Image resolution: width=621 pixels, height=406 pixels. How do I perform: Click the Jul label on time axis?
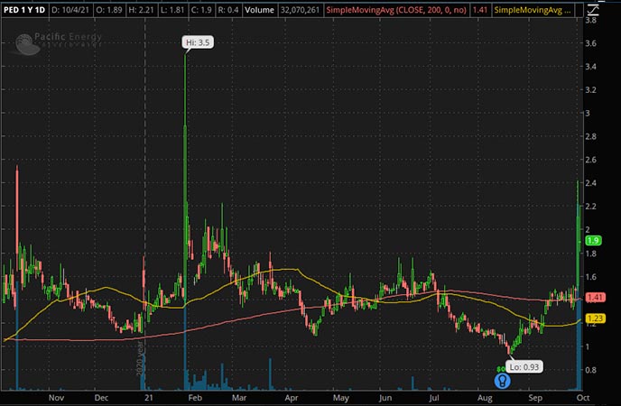tap(434, 398)
